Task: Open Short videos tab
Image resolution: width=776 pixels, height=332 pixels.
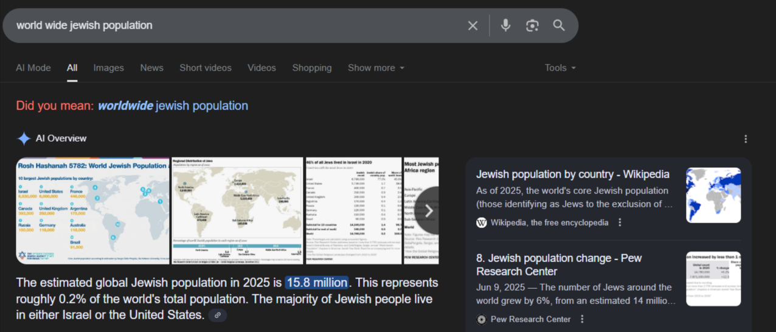Action: click(x=206, y=68)
